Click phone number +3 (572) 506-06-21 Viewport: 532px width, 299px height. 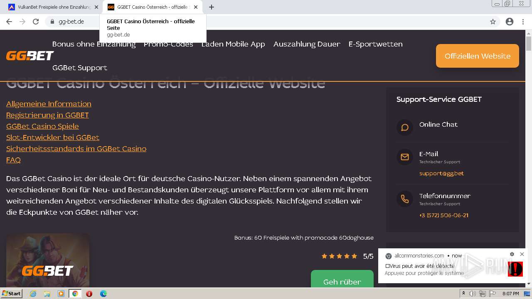point(444,215)
